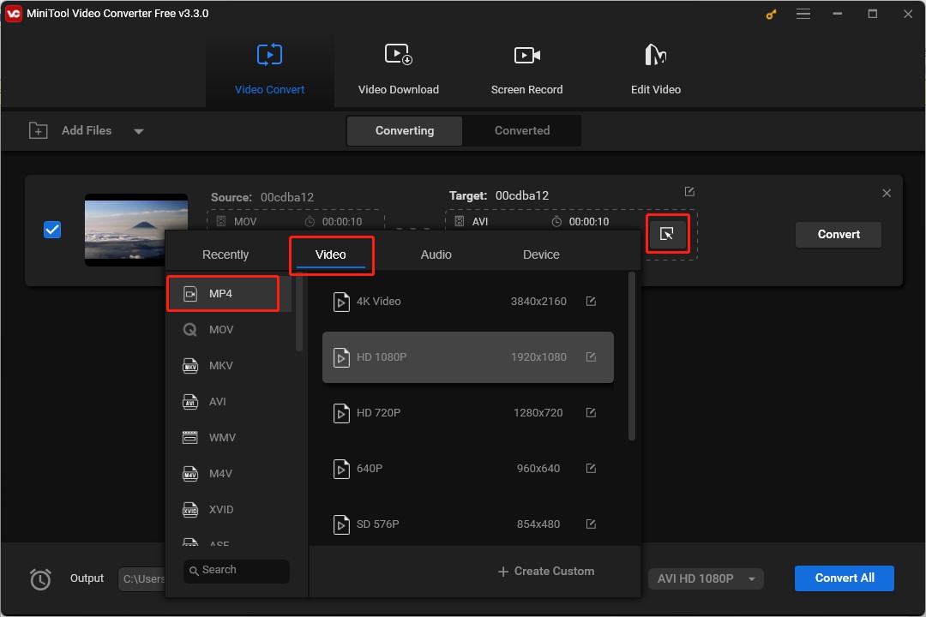Expand the Add Files dropdown arrow
Screen dimensions: 926x617
tap(138, 130)
